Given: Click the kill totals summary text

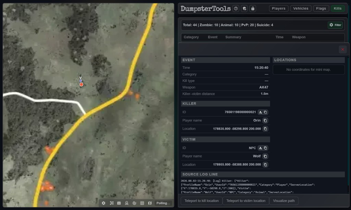Looking at the screenshot, I should tap(228, 25).
